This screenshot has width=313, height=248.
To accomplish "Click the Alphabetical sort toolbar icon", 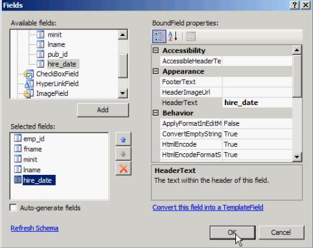I will [173, 37].
